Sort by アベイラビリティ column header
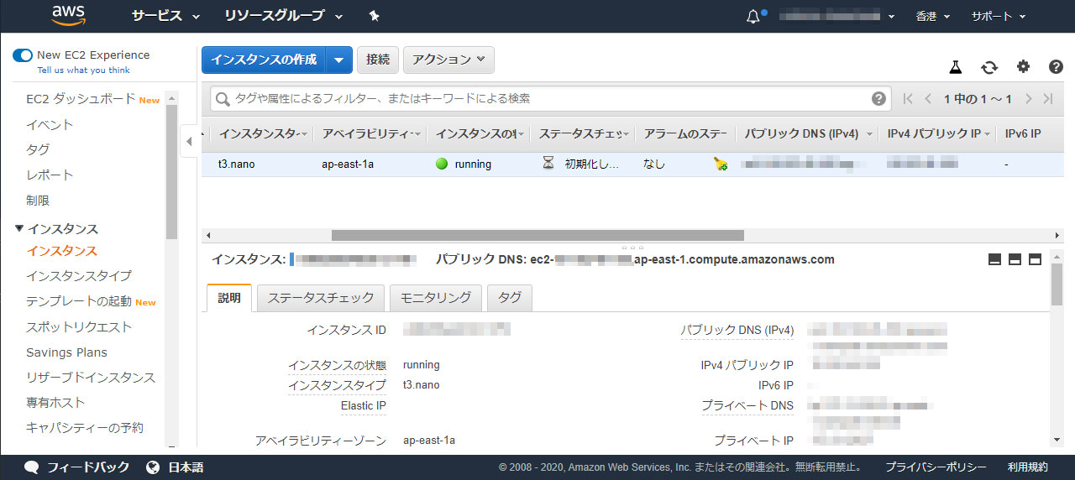The width and height of the screenshot is (1075, 480). (x=370, y=134)
